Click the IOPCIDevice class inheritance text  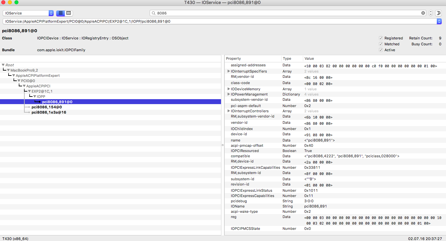(x=83, y=38)
